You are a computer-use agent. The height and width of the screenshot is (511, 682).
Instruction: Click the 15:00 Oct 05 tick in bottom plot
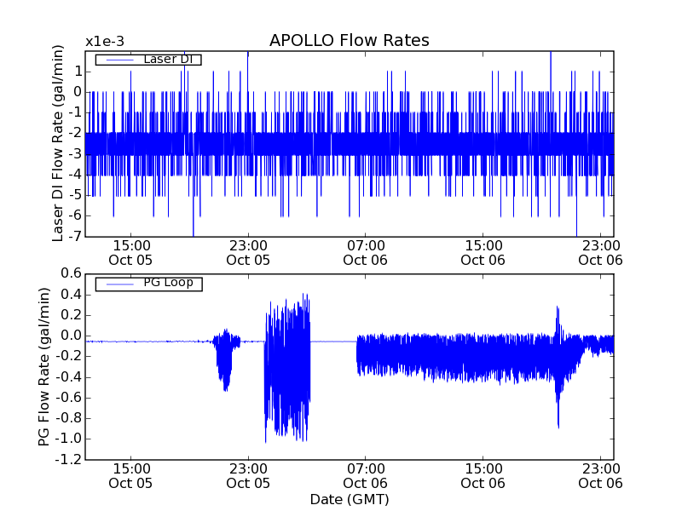pyautogui.click(x=130, y=475)
